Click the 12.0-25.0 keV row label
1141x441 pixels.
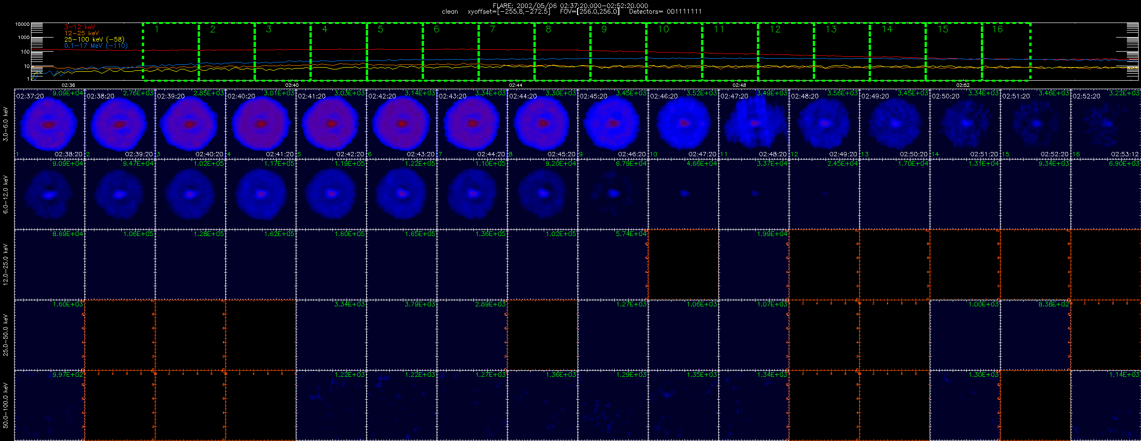click(x=6, y=265)
